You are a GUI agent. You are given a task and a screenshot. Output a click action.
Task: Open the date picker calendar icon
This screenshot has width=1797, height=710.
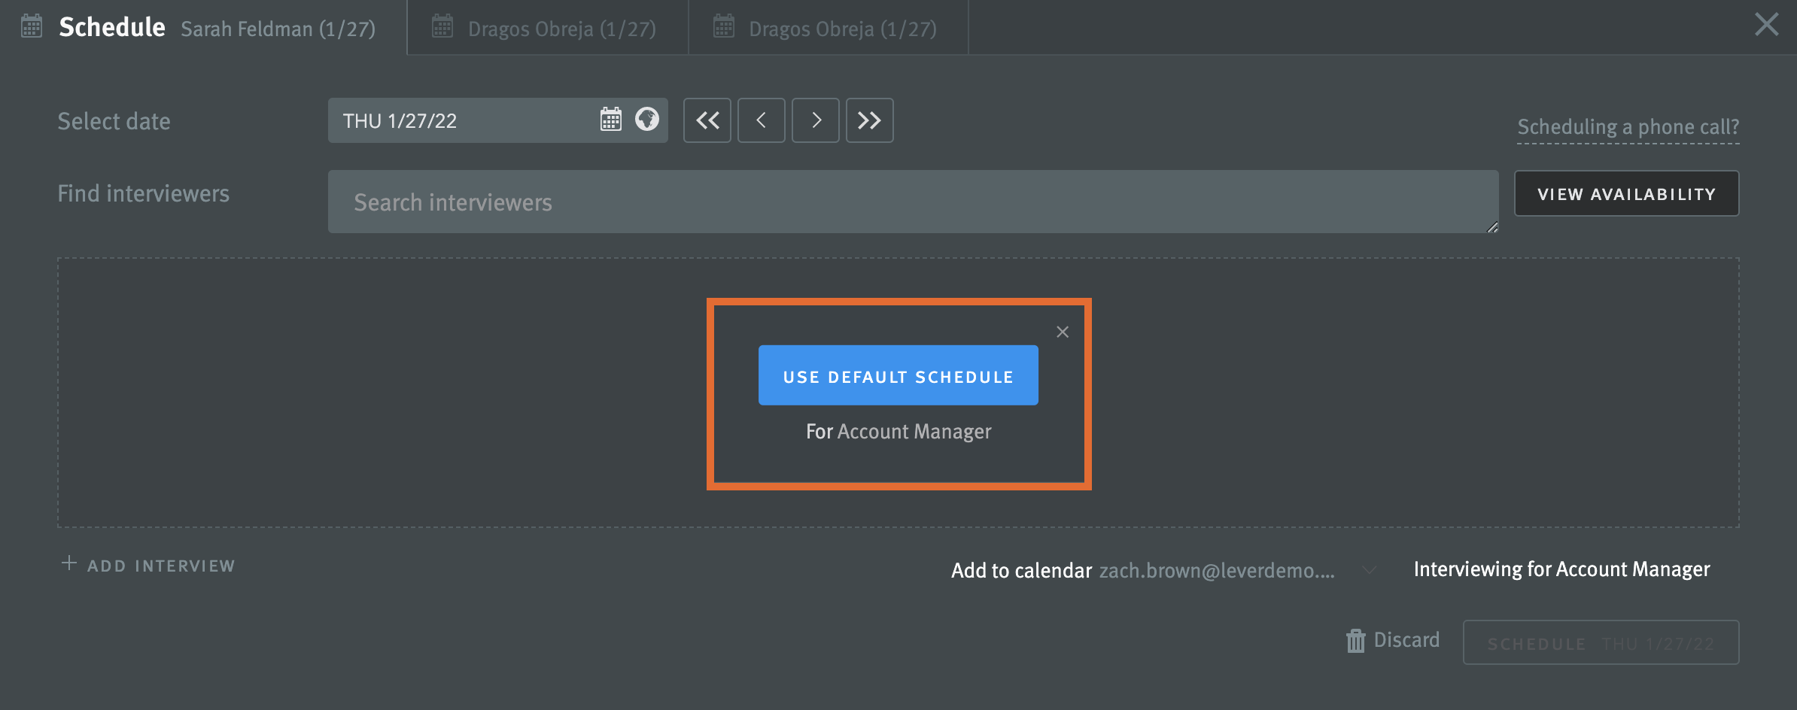point(611,120)
